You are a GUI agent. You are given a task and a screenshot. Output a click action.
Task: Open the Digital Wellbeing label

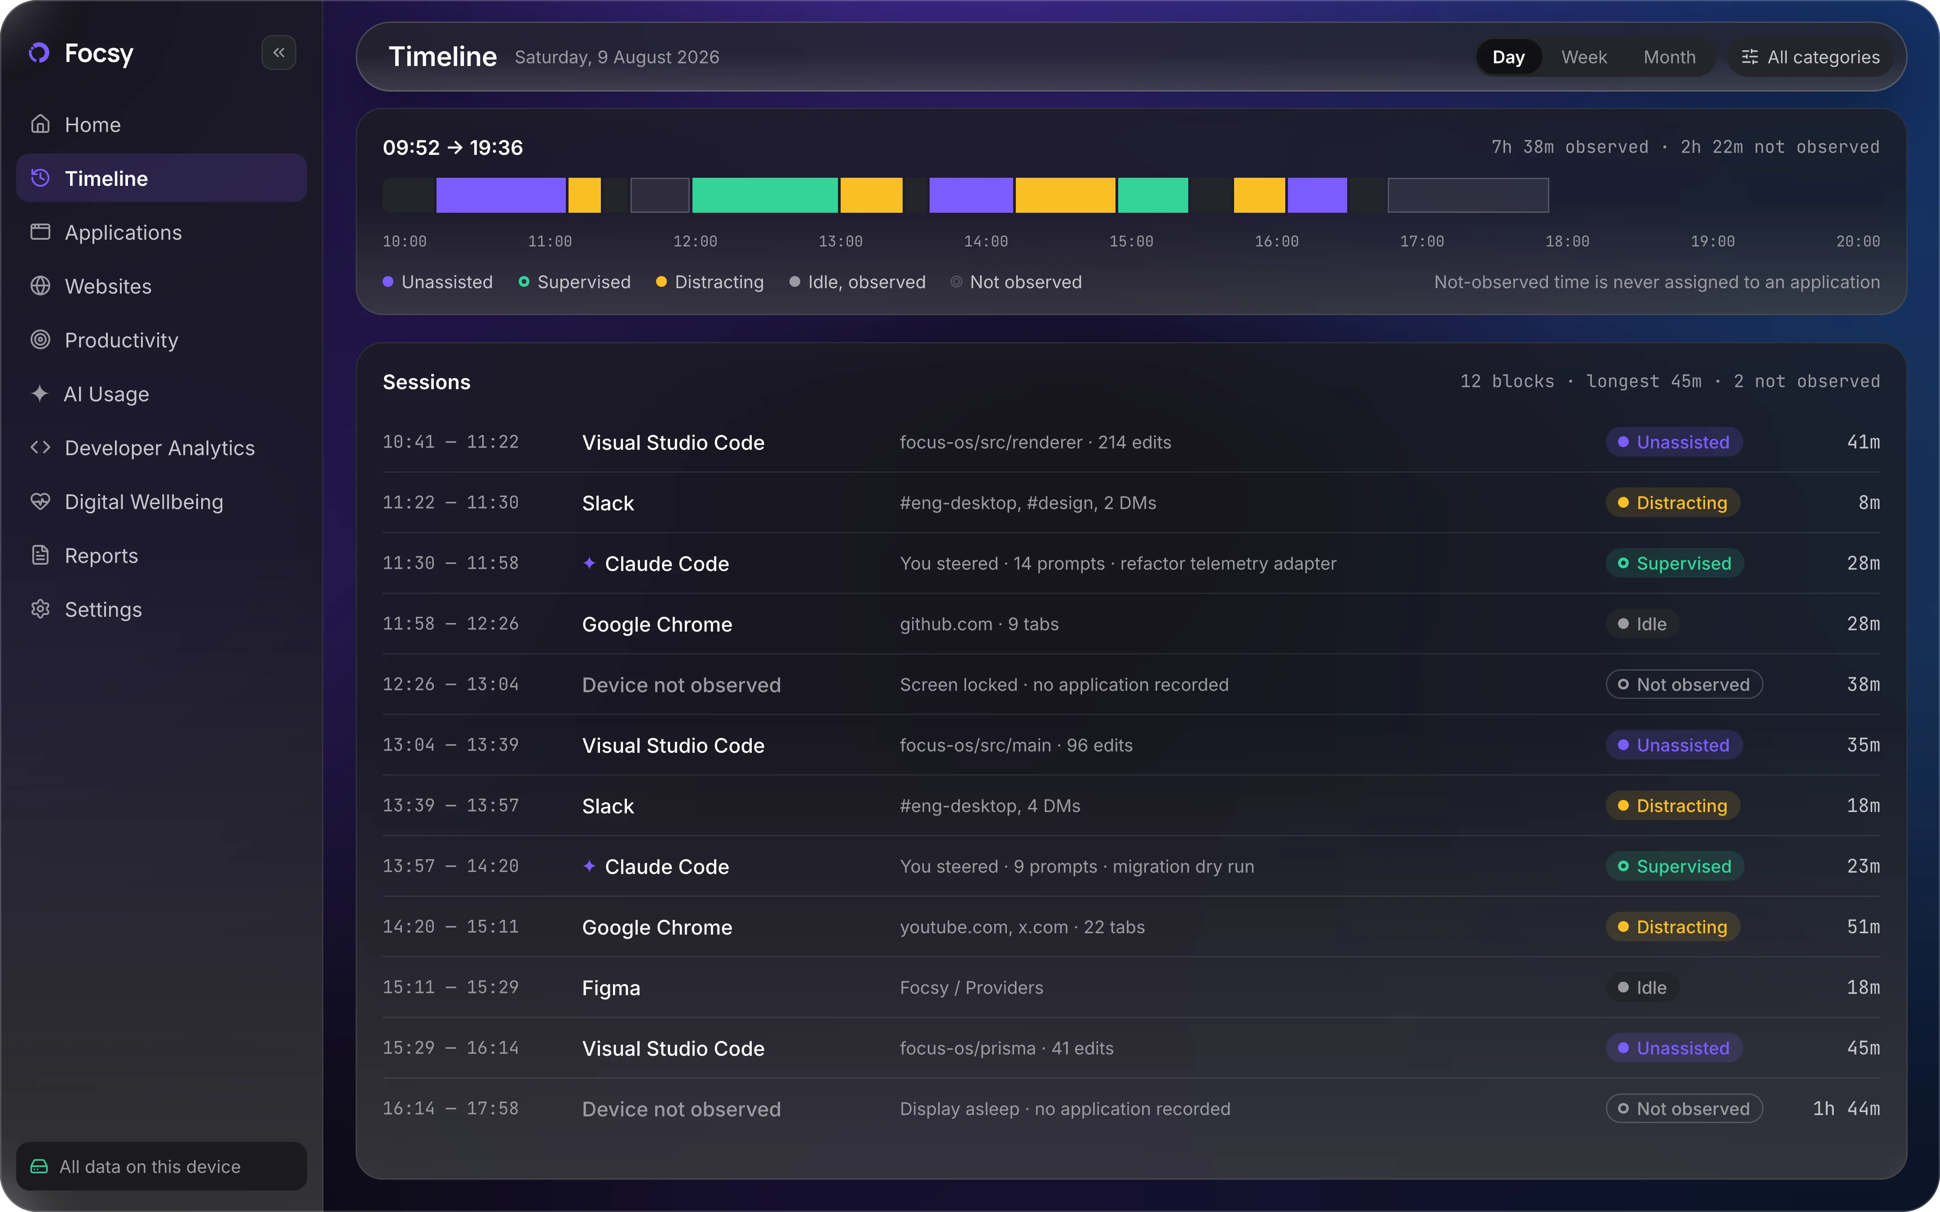[x=144, y=502]
